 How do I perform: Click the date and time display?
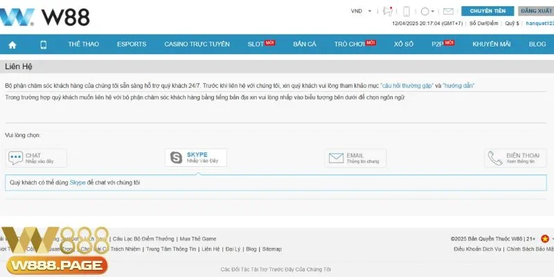tap(427, 24)
